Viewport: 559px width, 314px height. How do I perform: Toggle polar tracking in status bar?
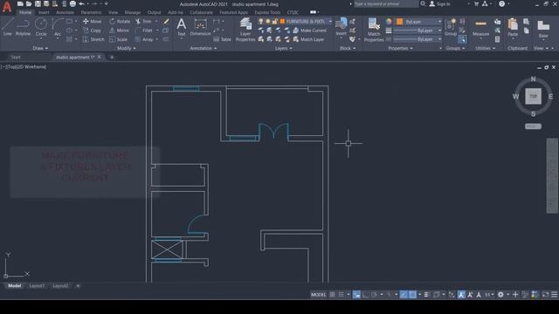click(x=374, y=295)
